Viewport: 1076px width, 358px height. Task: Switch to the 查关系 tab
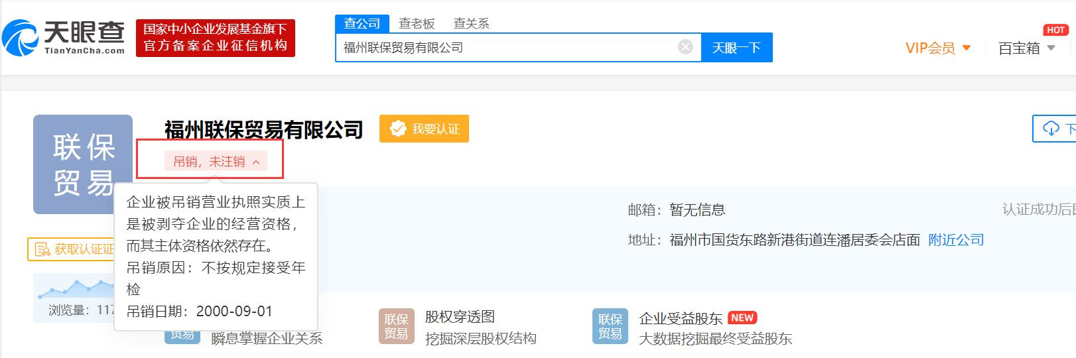(471, 23)
